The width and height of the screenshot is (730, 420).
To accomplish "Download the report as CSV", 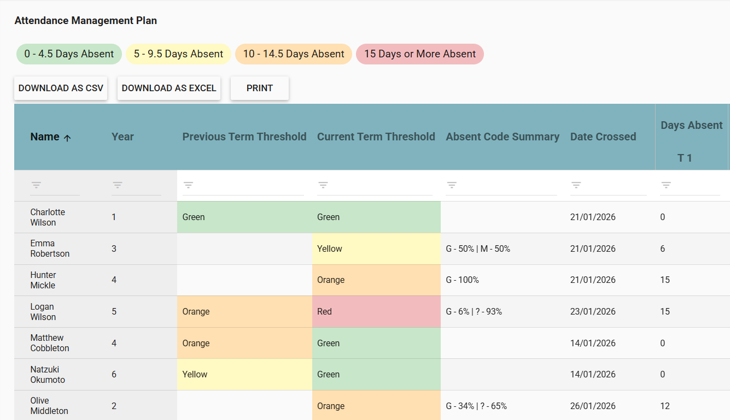I will point(61,88).
